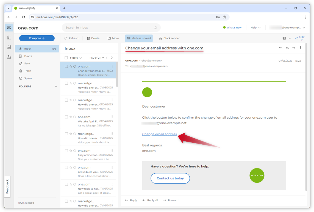Open kebab menu for 'We take April F...' message
Viewport: 314px width, 212px height.
(x=112, y=117)
